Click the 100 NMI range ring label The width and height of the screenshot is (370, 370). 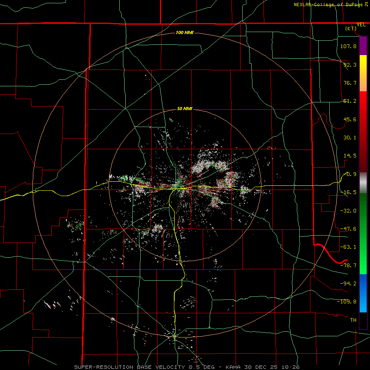(x=185, y=32)
